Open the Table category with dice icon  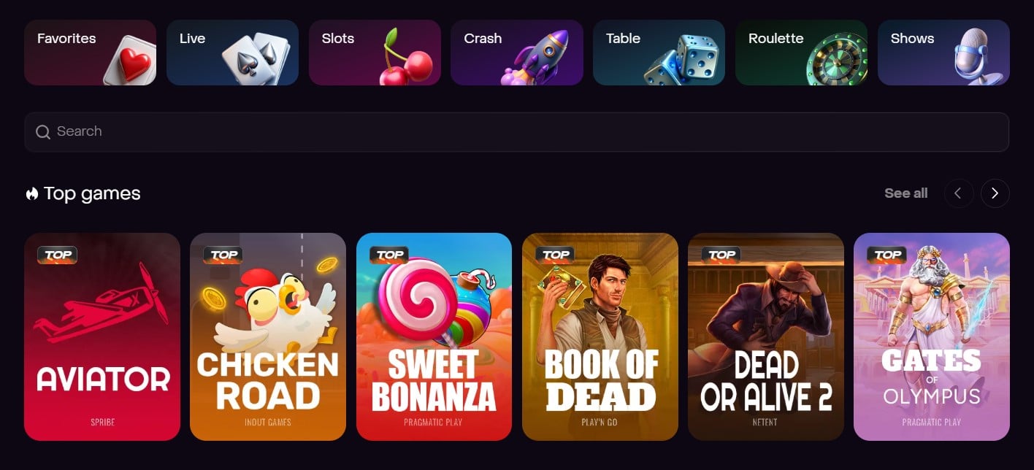click(x=659, y=53)
